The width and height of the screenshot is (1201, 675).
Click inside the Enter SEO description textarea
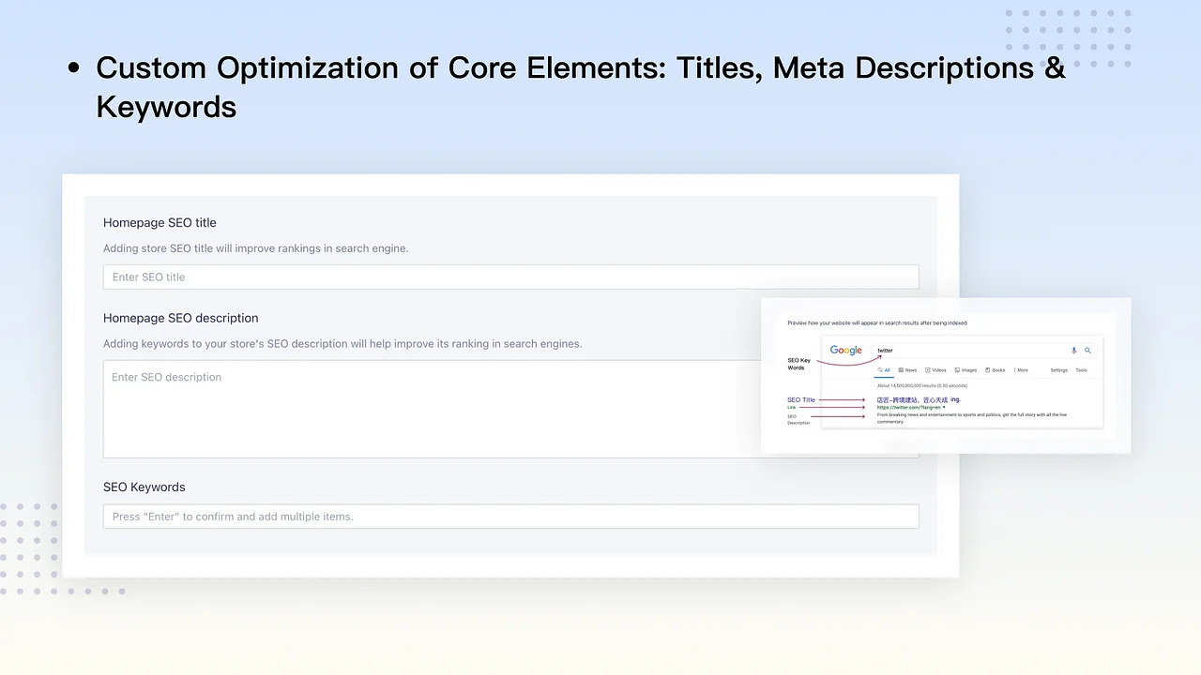click(x=432, y=409)
